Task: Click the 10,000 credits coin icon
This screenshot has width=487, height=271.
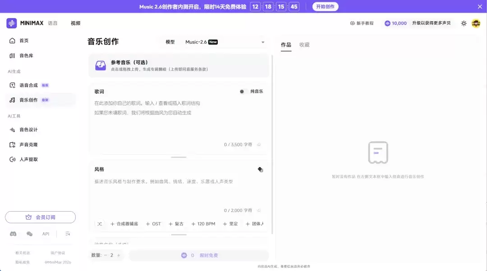Action: pos(387,23)
